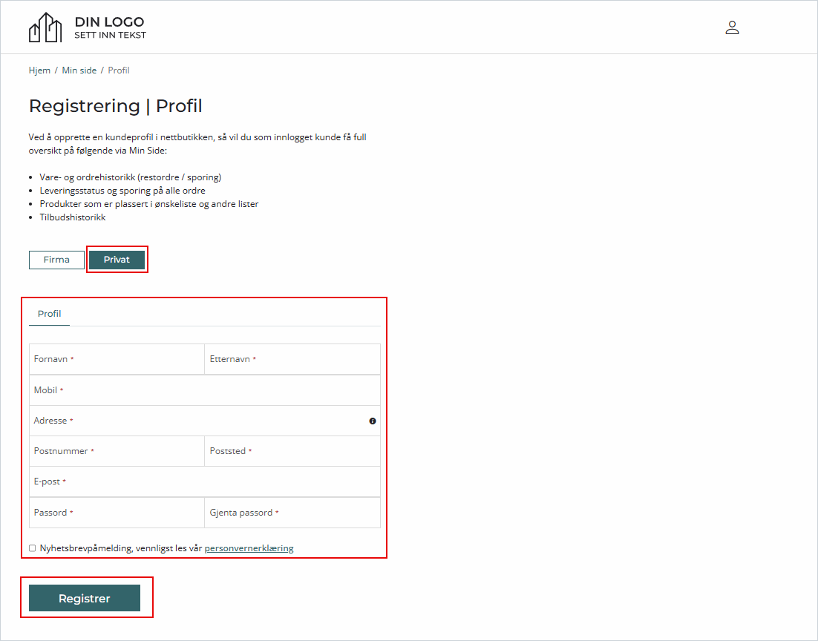Select the Mobil input field
818x641 pixels.
(205, 390)
